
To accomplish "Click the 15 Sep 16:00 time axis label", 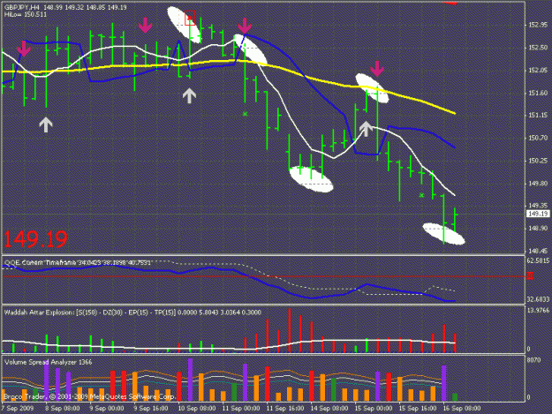I will coord(418,409).
